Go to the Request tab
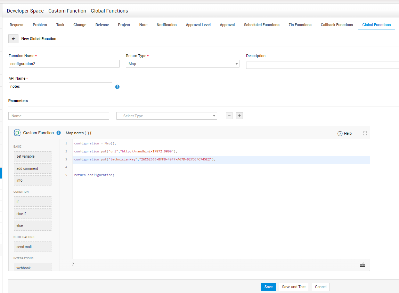The width and height of the screenshot is (399, 293). coord(17,25)
